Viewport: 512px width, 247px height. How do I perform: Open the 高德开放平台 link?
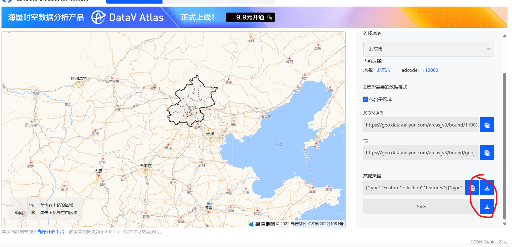pyautogui.click(x=51, y=232)
